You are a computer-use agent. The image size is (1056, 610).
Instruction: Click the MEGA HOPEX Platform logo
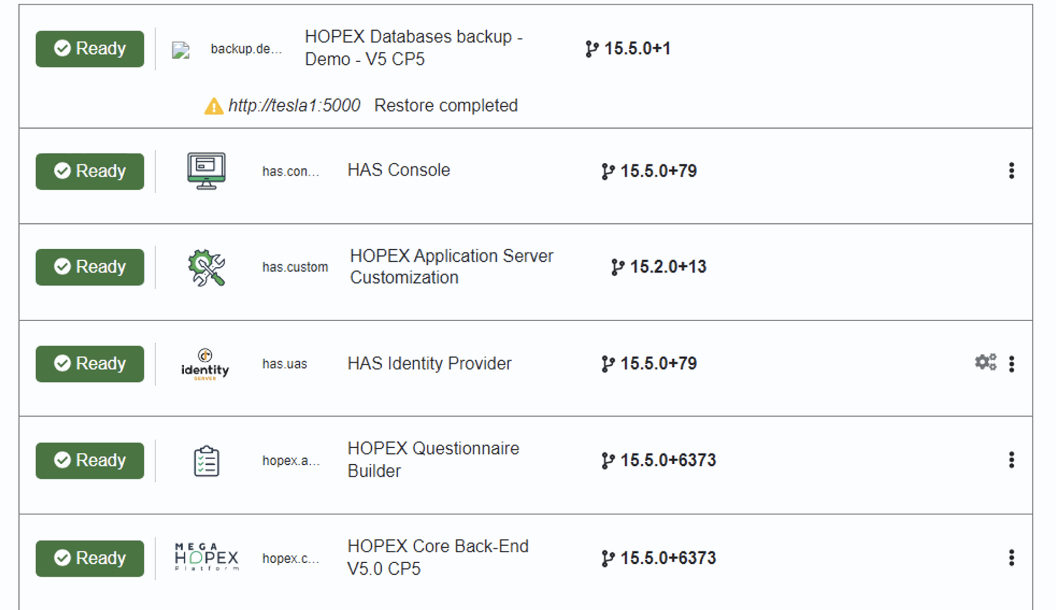pos(207,558)
